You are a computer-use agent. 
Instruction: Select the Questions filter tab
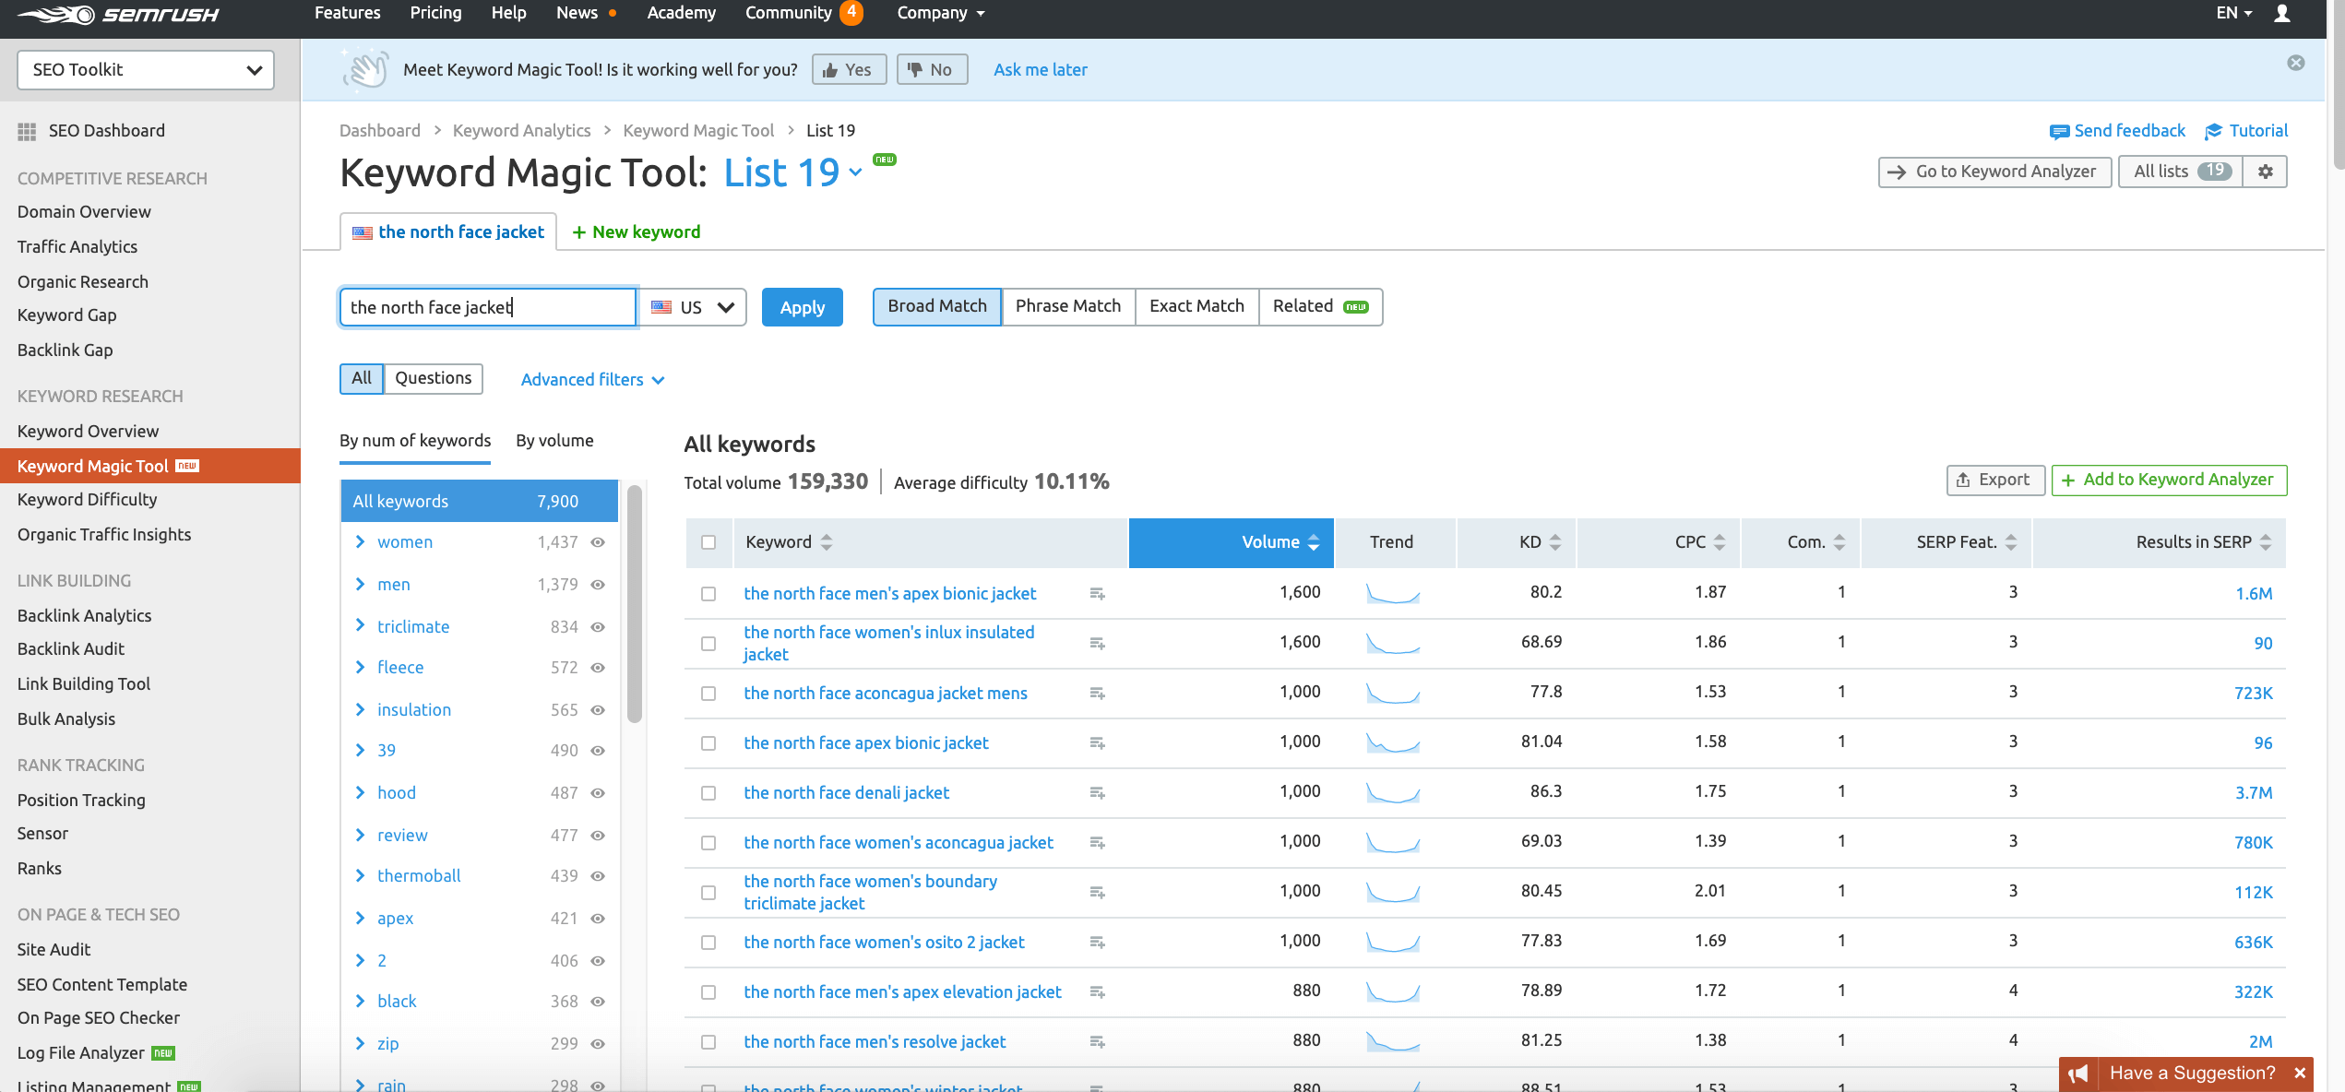(x=433, y=378)
